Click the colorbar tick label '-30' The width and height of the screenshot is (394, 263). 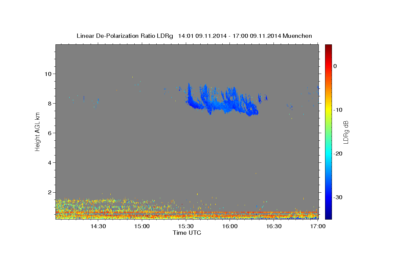click(338, 197)
